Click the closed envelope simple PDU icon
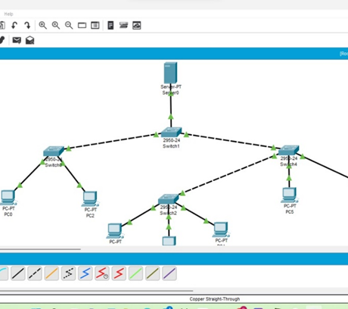Screen dimensions: 348x309 (x=17, y=40)
